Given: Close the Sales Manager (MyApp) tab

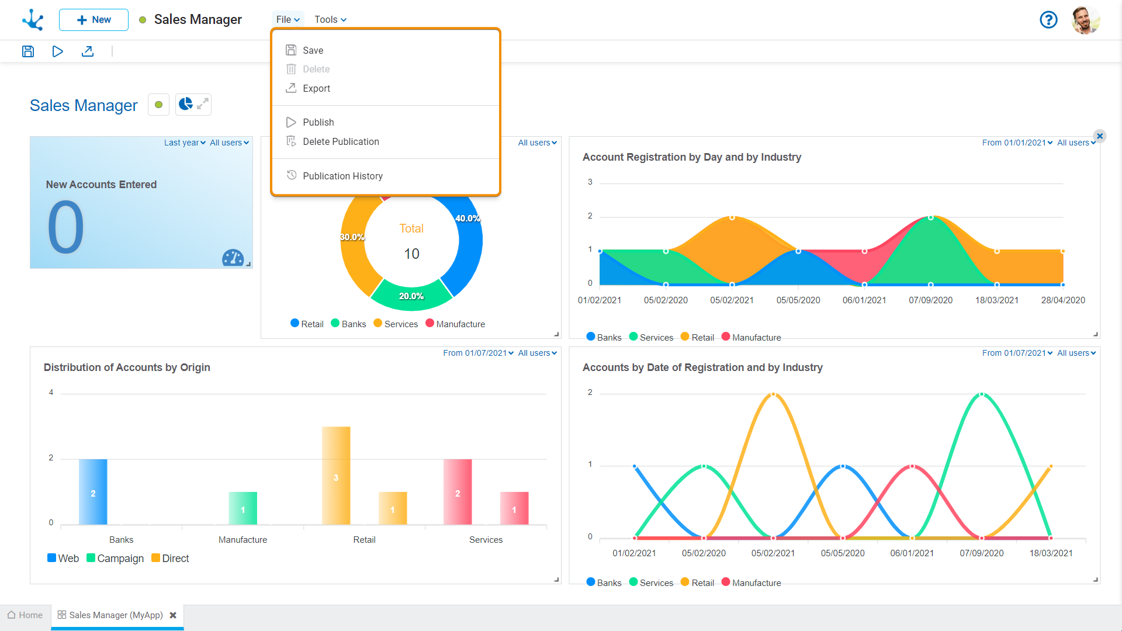Looking at the screenshot, I should point(173,615).
